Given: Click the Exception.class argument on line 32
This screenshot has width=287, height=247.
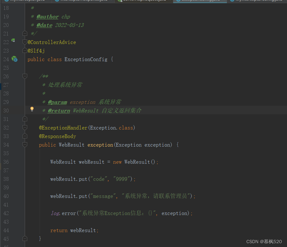Looking at the screenshot, I should coord(112,128).
